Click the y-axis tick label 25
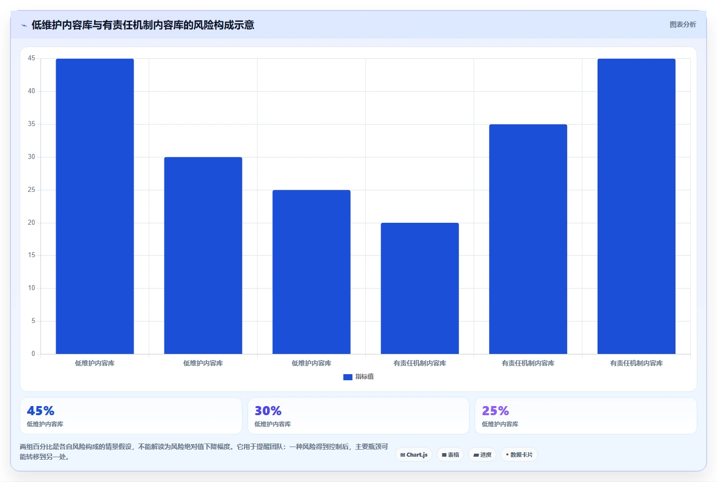Image resolution: width=717 pixels, height=482 pixels. pyautogui.click(x=31, y=190)
